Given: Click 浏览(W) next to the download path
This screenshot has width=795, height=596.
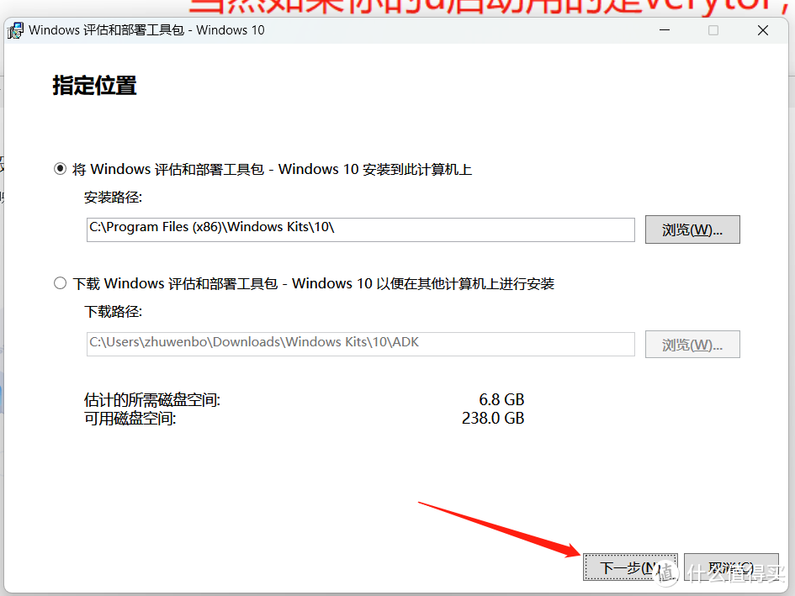Looking at the screenshot, I should [692, 344].
